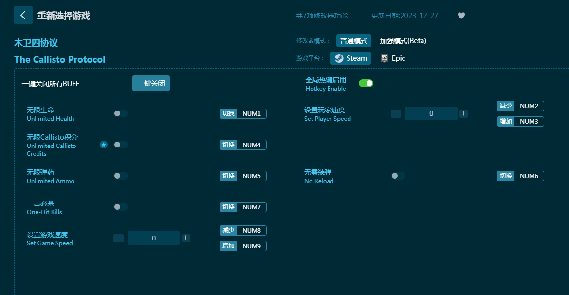Click NUM7 hotkey button for One-Hit Kills
Image resolution: width=569 pixels, height=295 pixels.
(x=243, y=207)
